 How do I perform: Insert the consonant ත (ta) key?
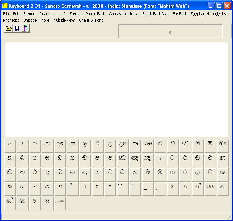click(22, 175)
